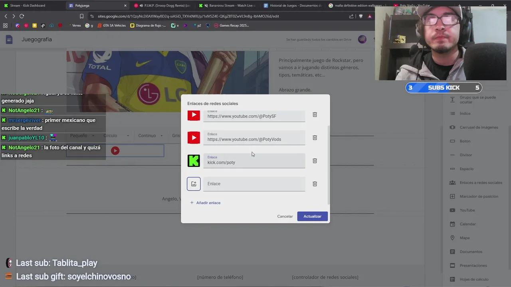
Task: Focus the empty Enlace input field
Action: point(254,184)
